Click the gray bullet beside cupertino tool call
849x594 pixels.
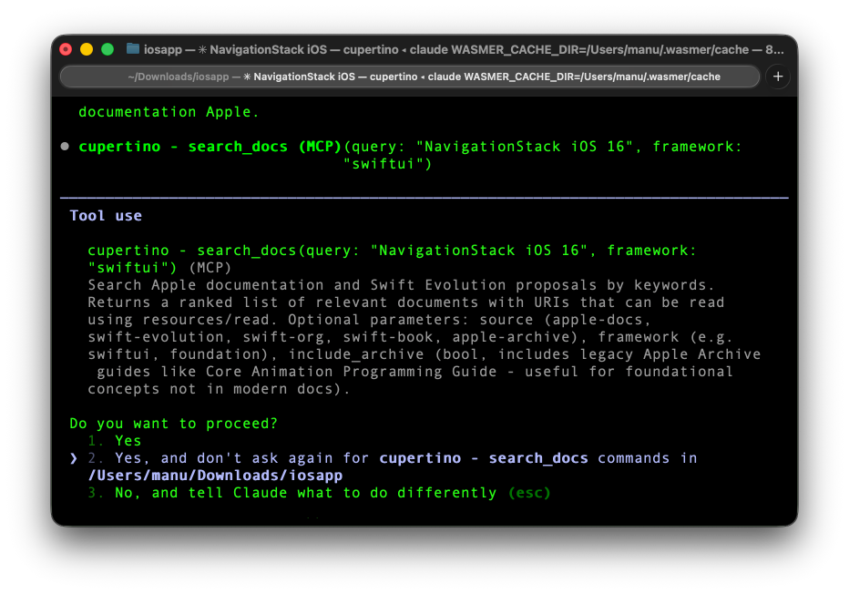pyautogui.click(x=65, y=147)
